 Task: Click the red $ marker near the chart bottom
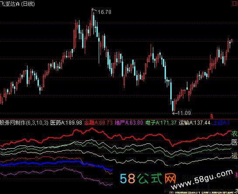coord(212,116)
